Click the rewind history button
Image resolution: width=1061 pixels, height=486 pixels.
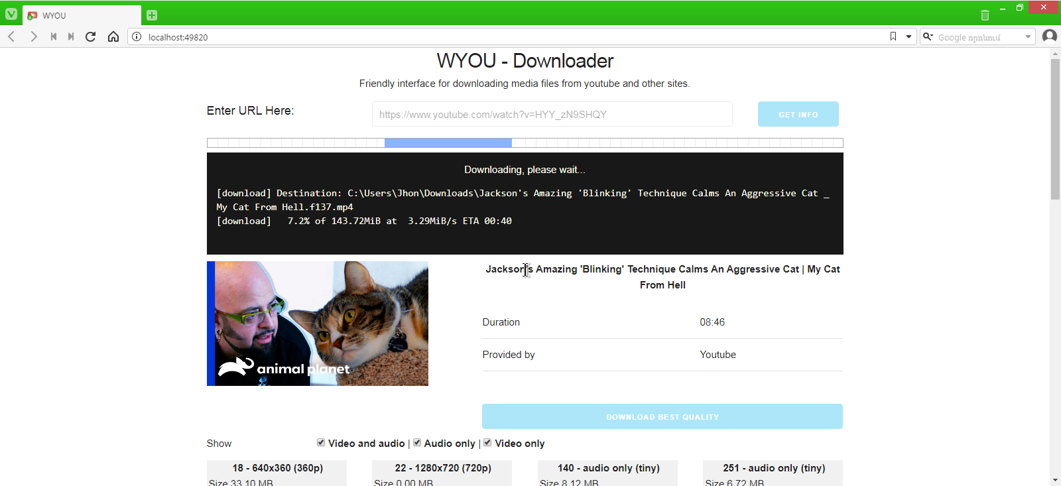pyautogui.click(x=54, y=37)
